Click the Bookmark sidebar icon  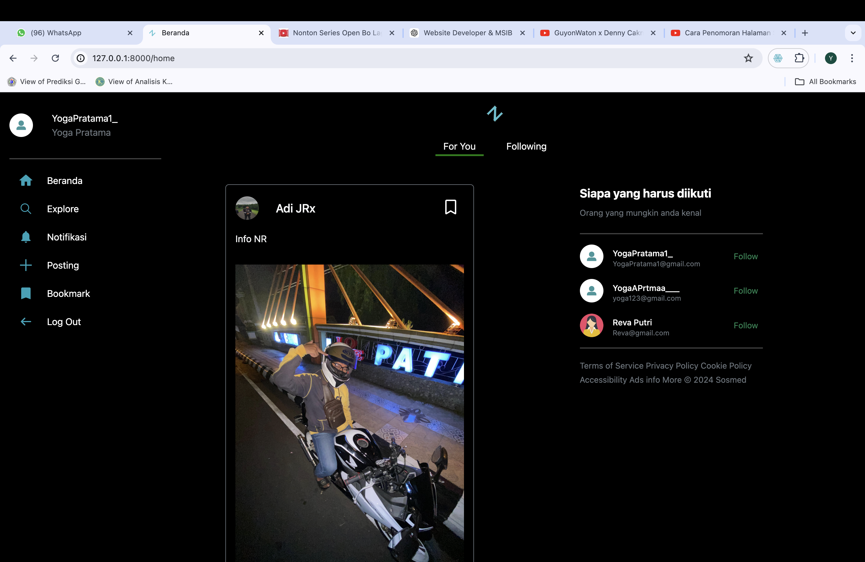click(26, 293)
